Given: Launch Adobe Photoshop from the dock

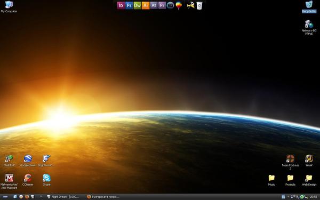Looking at the screenshot, I should pos(129,5).
